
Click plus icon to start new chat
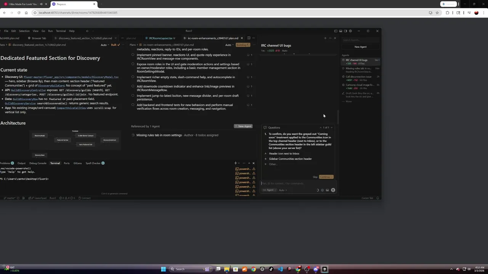coord(325,38)
